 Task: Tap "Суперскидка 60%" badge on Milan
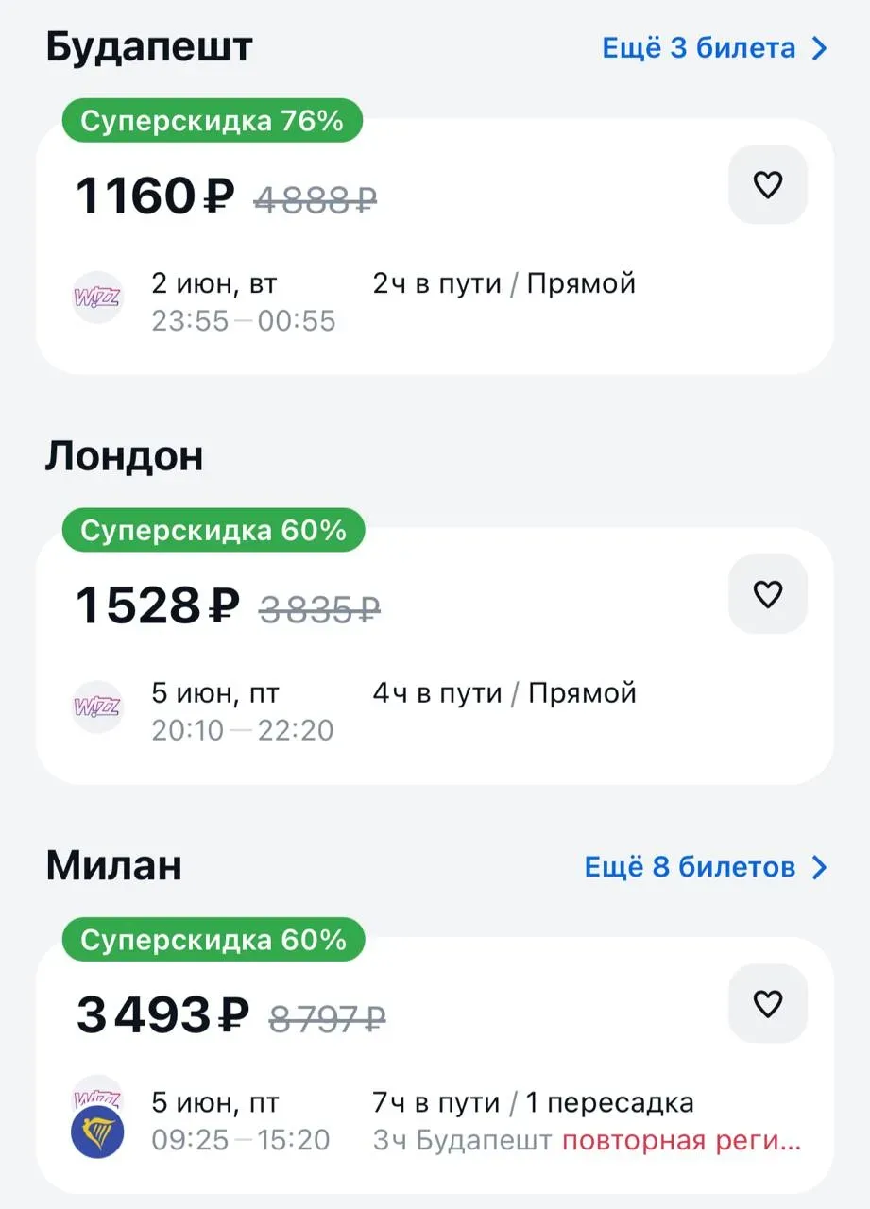click(213, 941)
